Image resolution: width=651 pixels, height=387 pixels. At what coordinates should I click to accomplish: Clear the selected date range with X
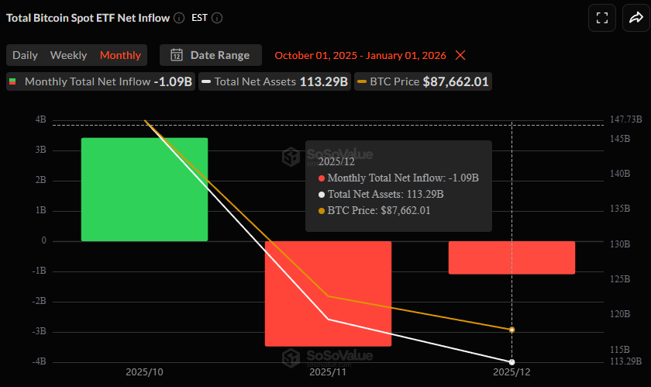tap(460, 55)
